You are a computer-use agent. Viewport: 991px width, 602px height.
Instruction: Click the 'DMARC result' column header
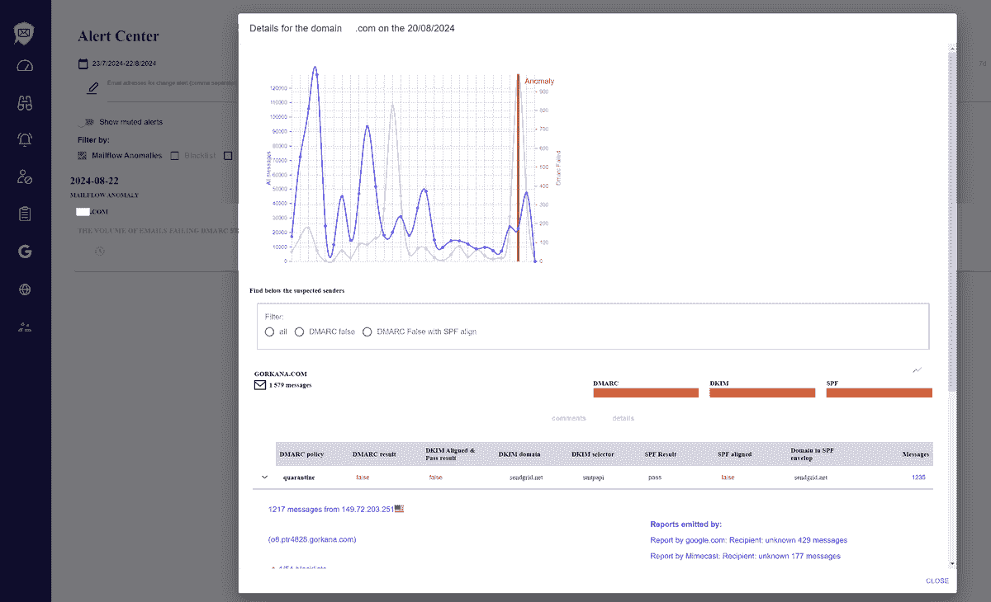tap(374, 454)
